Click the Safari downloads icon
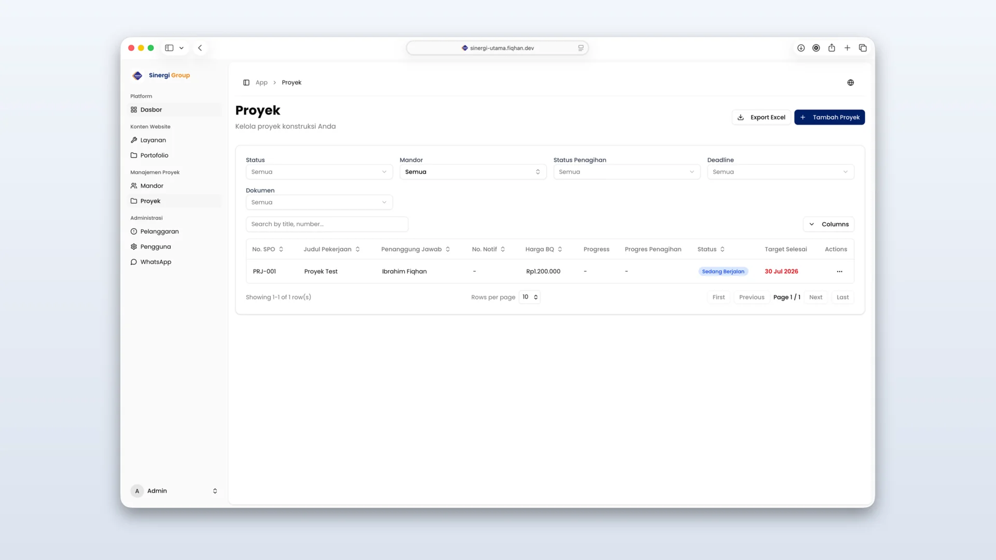 pos(801,48)
